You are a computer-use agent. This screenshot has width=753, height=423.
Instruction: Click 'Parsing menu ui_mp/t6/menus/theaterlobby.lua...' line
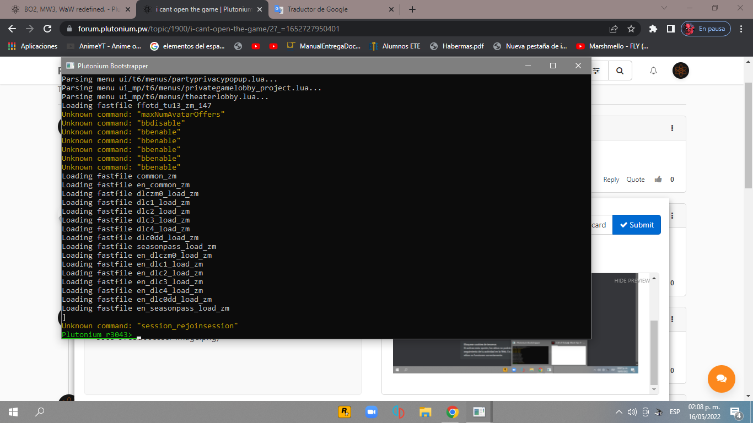pos(165,97)
